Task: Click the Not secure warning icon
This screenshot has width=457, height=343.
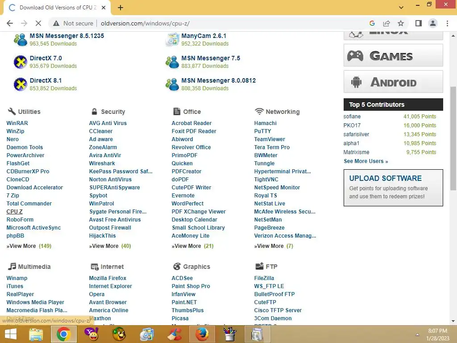Action: [56, 23]
